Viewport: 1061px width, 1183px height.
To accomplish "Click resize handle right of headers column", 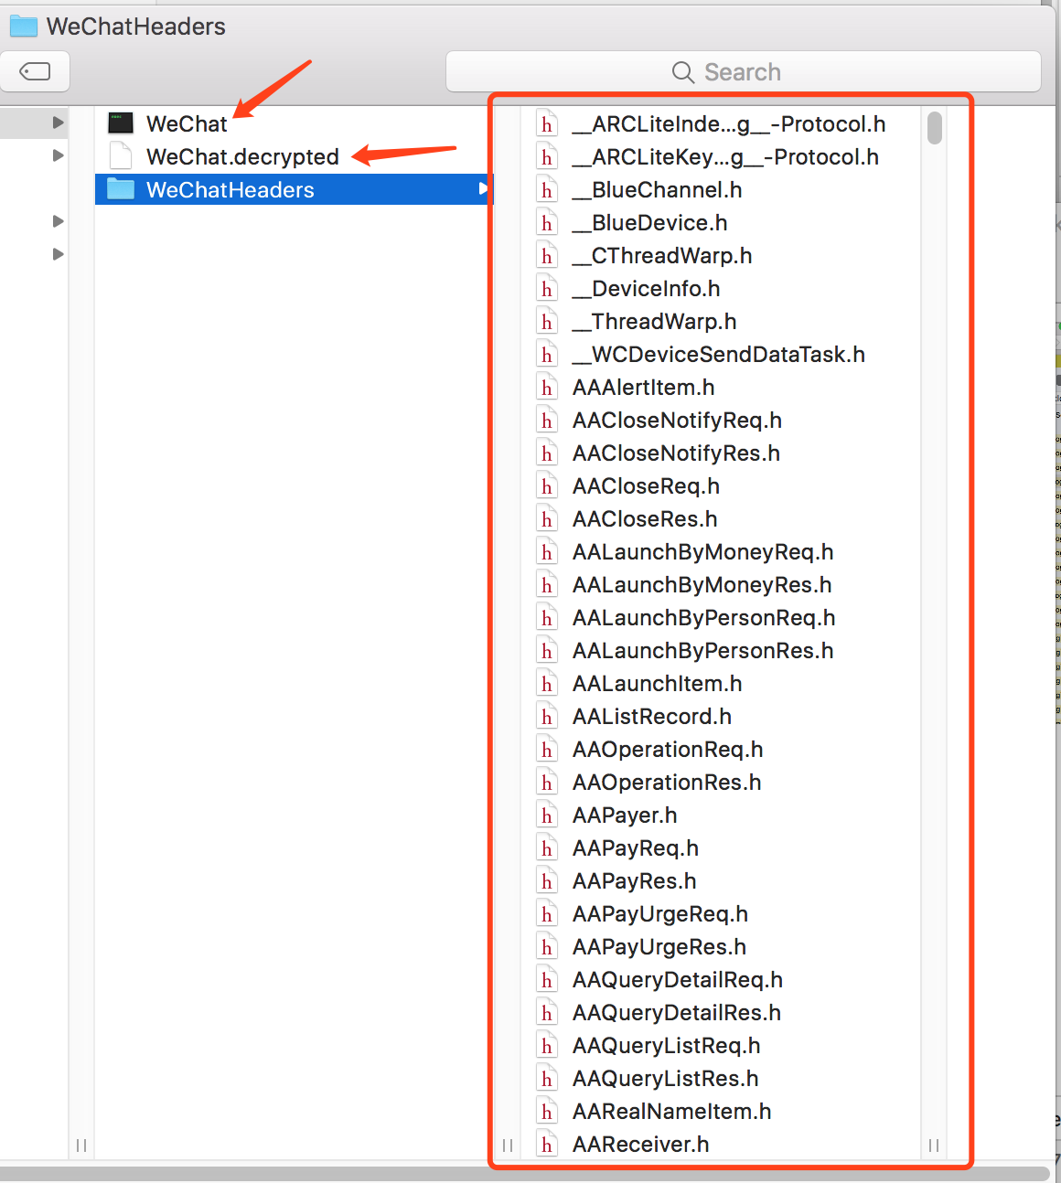I will point(934,1146).
